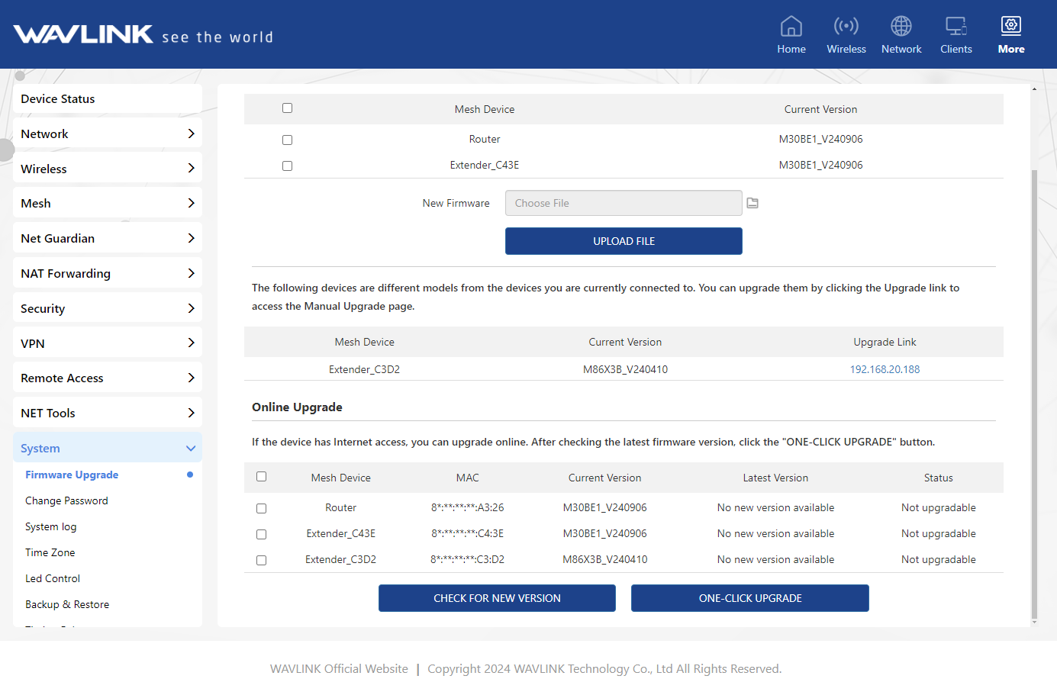This screenshot has width=1057, height=679.
Task: Open the Clients devices icon in header
Action: pos(955,27)
